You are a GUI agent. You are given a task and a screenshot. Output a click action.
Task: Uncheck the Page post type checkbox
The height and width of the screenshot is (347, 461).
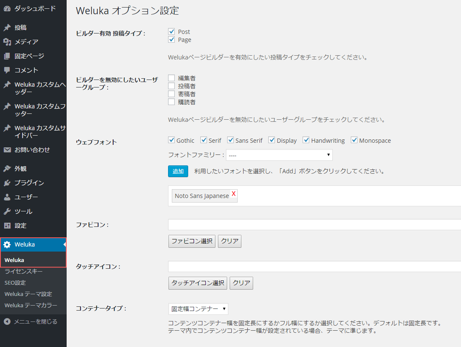tap(171, 39)
